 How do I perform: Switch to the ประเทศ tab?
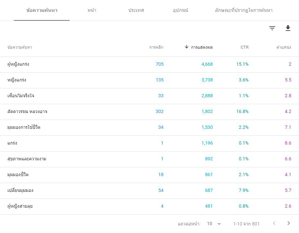click(x=136, y=10)
